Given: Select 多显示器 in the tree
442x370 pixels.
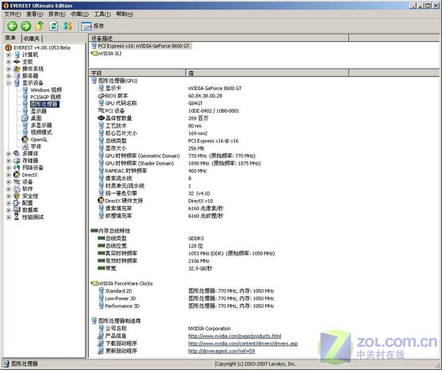Looking at the screenshot, I should (x=41, y=125).
